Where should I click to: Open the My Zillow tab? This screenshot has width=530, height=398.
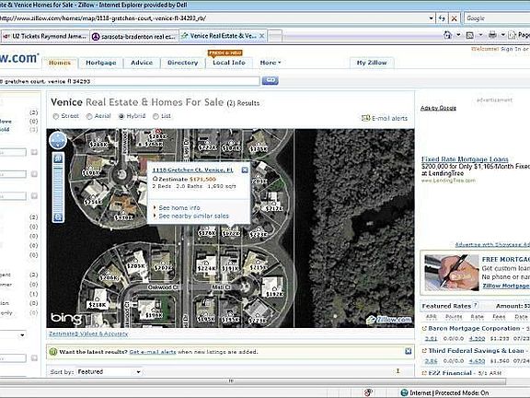(x=372, y=63)
